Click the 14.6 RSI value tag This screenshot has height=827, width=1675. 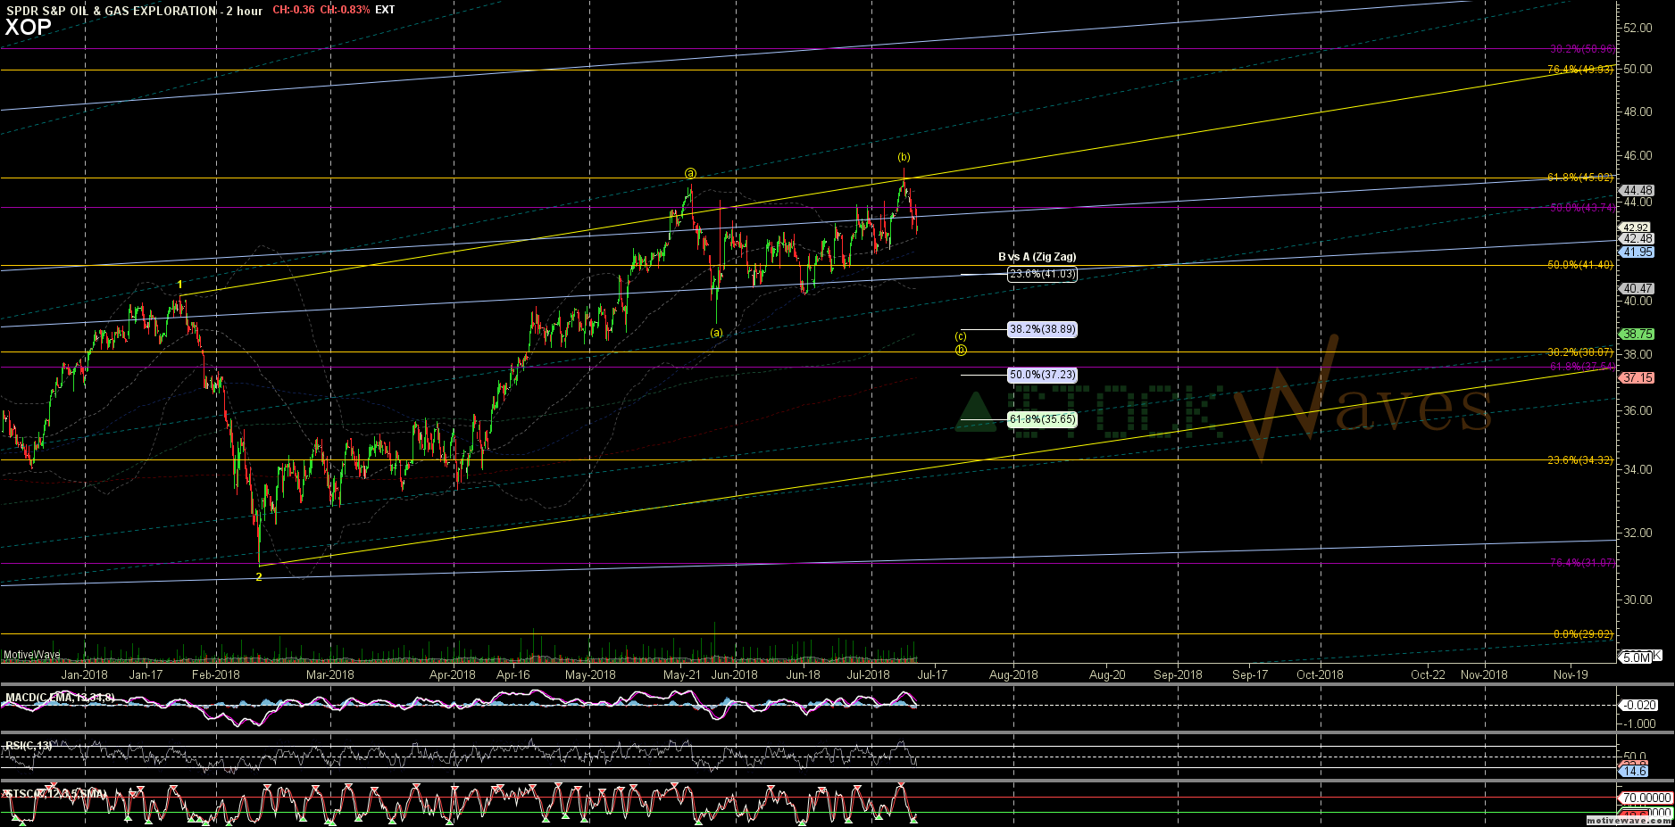click(x=1635, y=771)
